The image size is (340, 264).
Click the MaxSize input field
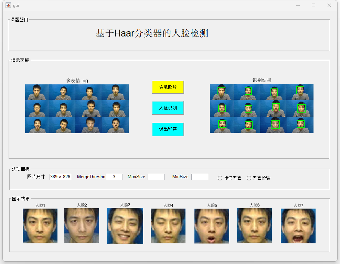156,177
